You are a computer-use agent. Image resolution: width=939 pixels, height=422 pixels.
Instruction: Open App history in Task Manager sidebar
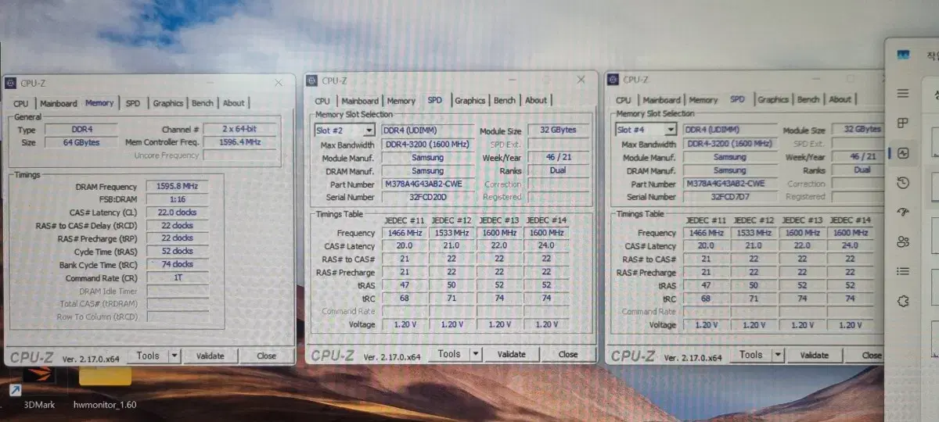pyautogui.click(x=903, y=183)
